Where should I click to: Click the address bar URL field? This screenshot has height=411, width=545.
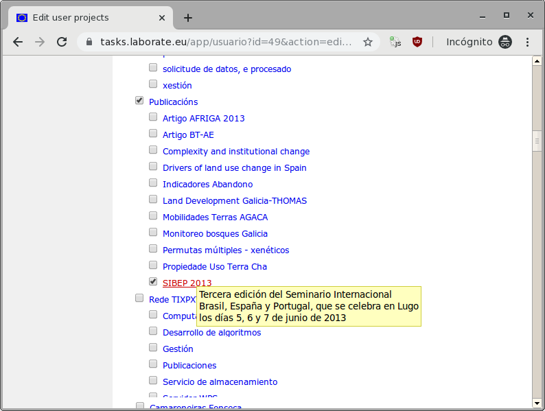(227, 42)
